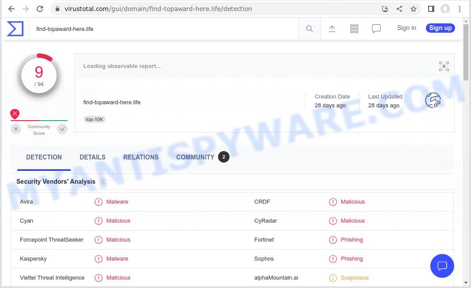Click the Kaspersky vendor name
This screenshot has width=471, height=288.
[x=33, y=258]
